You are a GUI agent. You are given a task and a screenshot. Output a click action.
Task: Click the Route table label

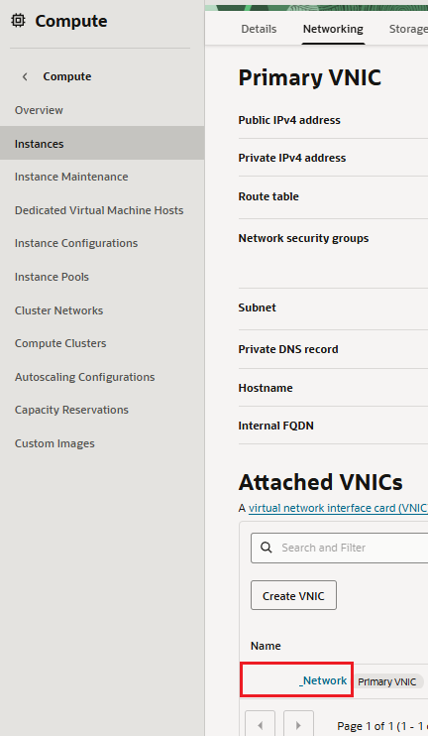click(x=268, y=196)
